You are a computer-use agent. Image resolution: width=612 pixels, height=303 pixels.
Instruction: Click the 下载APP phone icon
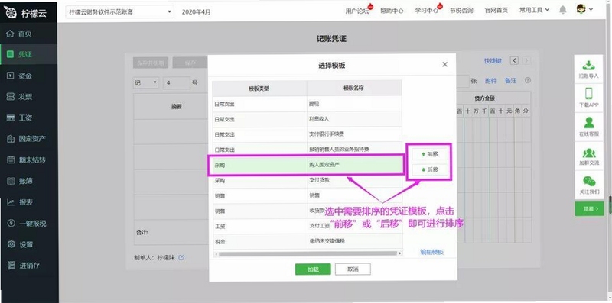[x=588, y=94]
